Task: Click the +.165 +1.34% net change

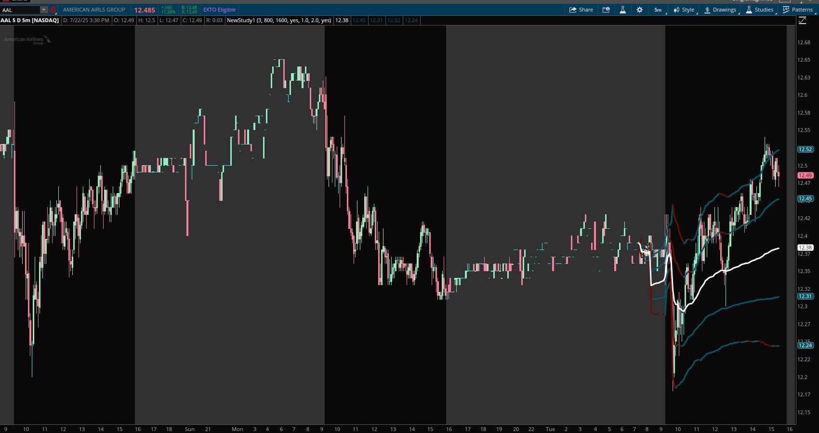Action: coord(168,10)
